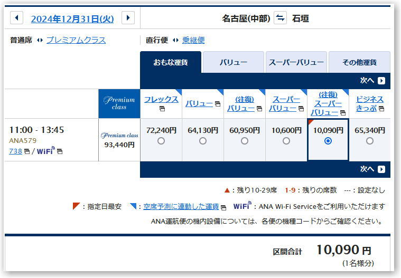Viewport: 401px width, 278px height.
Task: Select the 72,240円 flex fare radio
Action: coord(161,141)
